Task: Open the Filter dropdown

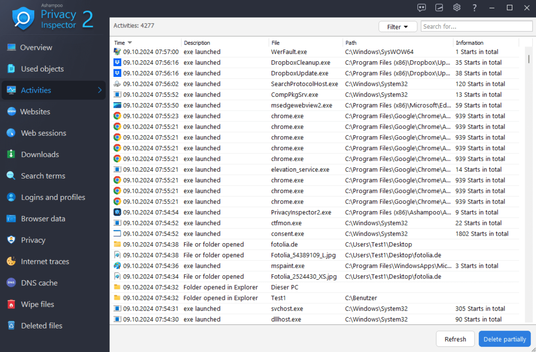Action: pyautogui.click(x=397, y=27)
